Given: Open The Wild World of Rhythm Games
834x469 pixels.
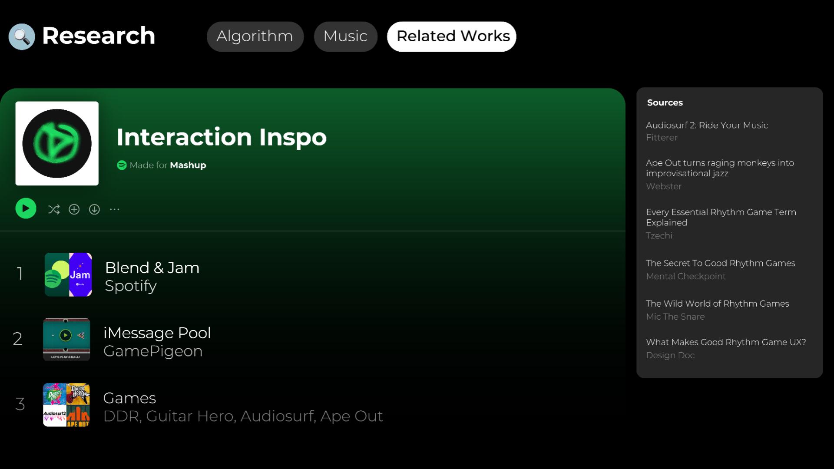Looking at the screenshot, I should 717,304.
